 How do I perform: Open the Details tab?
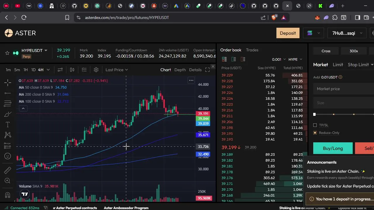click(195, 70)
